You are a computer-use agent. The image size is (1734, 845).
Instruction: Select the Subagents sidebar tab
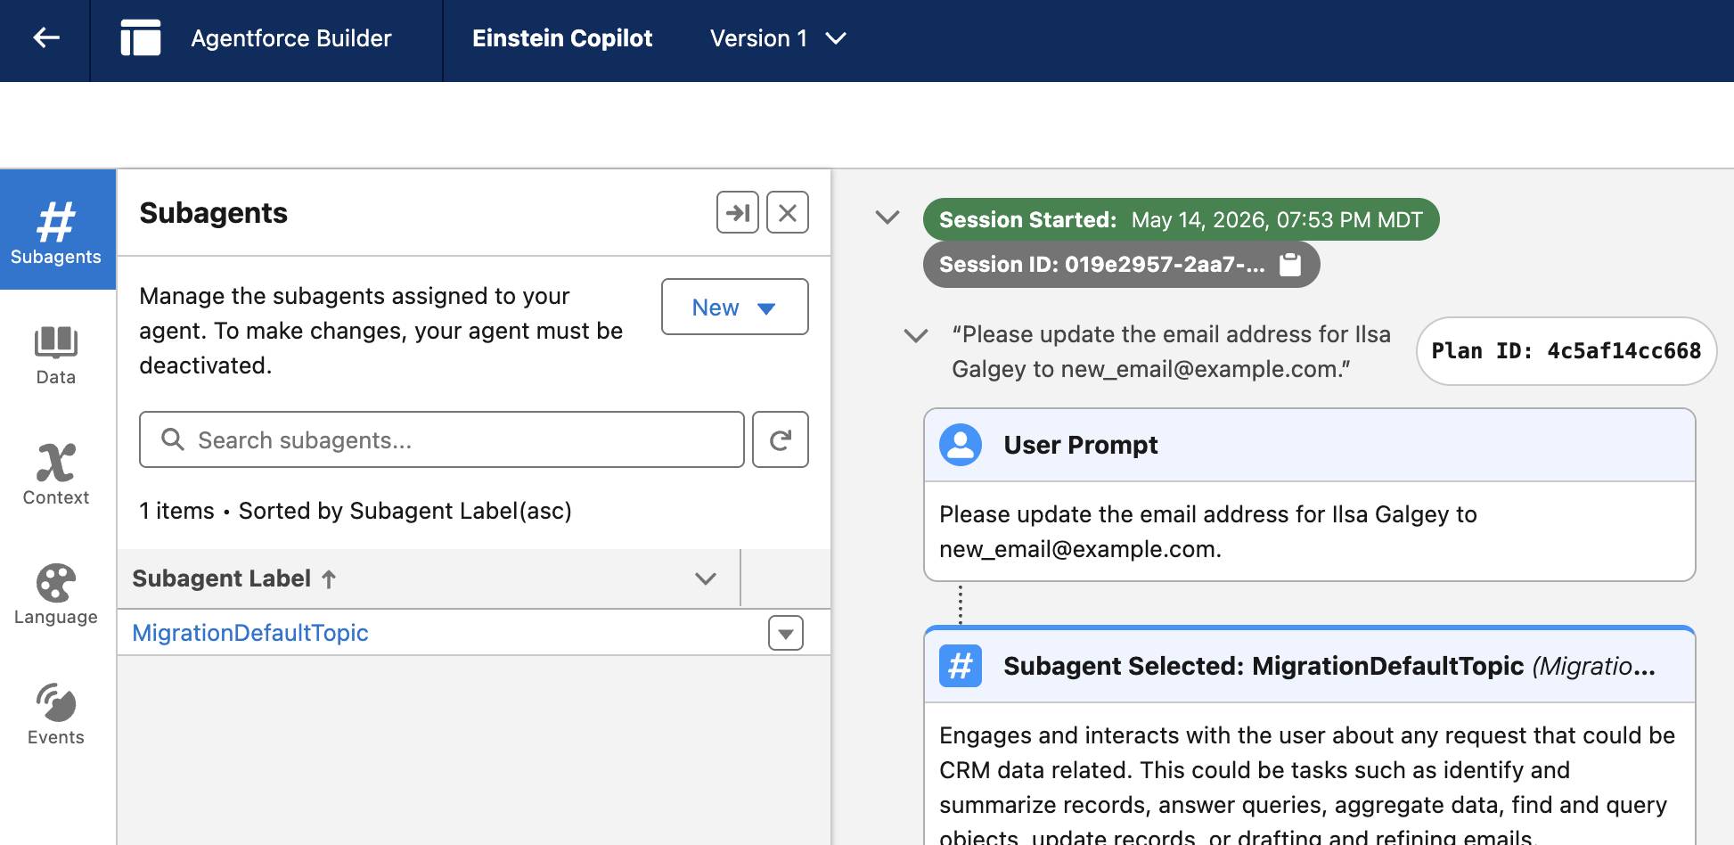point(57,229)
